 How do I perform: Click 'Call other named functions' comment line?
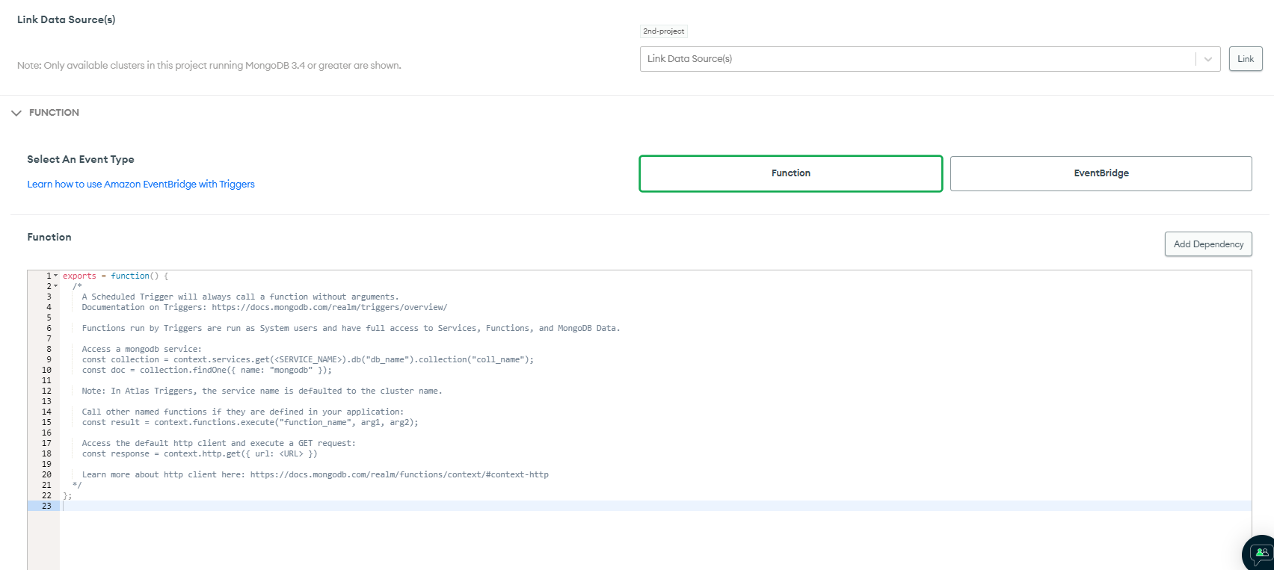243,412
